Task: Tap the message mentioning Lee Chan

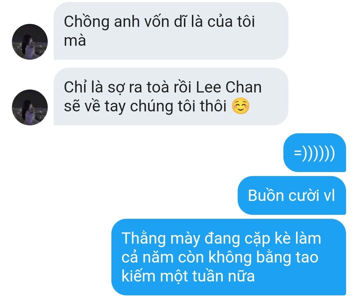Action: point(171,96)
